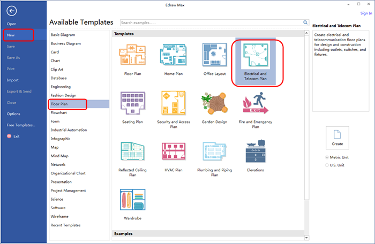Select Clip Art category
Screen dimensions: 375x244
[x=57, y=70]
